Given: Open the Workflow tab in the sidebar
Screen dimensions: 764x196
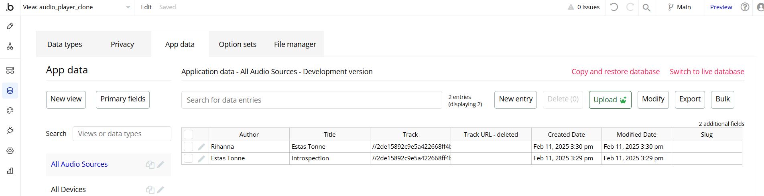Looking at the screenshot, I should tap(10, 46).
